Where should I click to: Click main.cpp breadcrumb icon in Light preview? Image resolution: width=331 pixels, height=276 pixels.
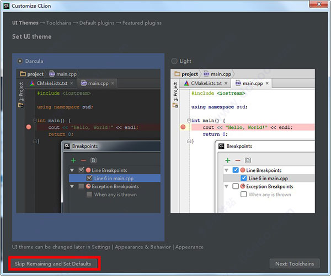(x=206, y=74)
